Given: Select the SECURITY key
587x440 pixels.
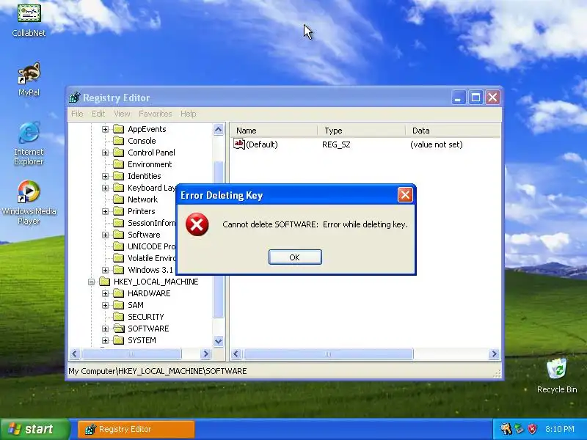Looking at the screenshot, I should pos(145,317).
